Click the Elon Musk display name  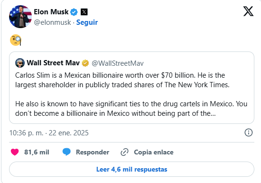[x=51, y=12]
